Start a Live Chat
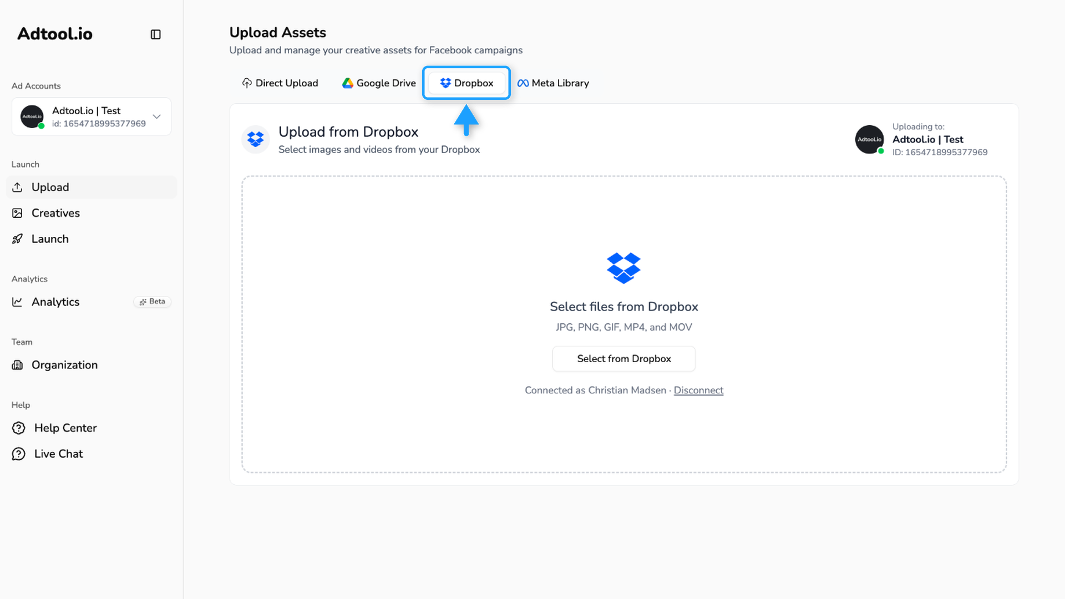The width and height of the screenshot is (1065, 599). (x=92, y=454)
